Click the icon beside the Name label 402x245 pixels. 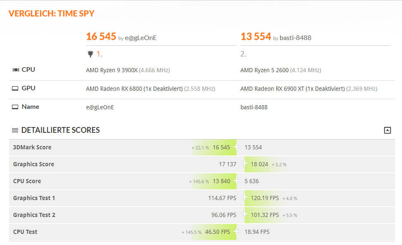pos(15,107)
